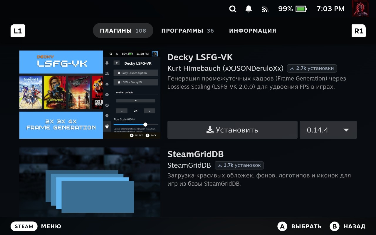This screenshot has width=376, height=235.
Task: Switch to the Программы tab
Action: tap(187, 31)
